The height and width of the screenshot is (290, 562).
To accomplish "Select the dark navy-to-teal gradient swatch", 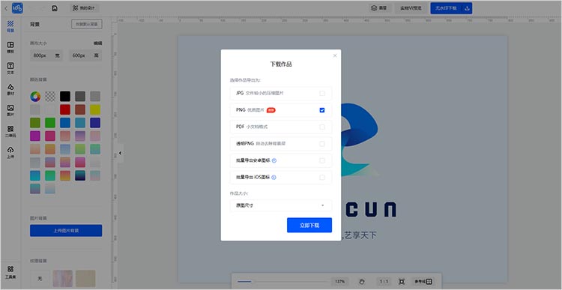I will tap(80, 175).
